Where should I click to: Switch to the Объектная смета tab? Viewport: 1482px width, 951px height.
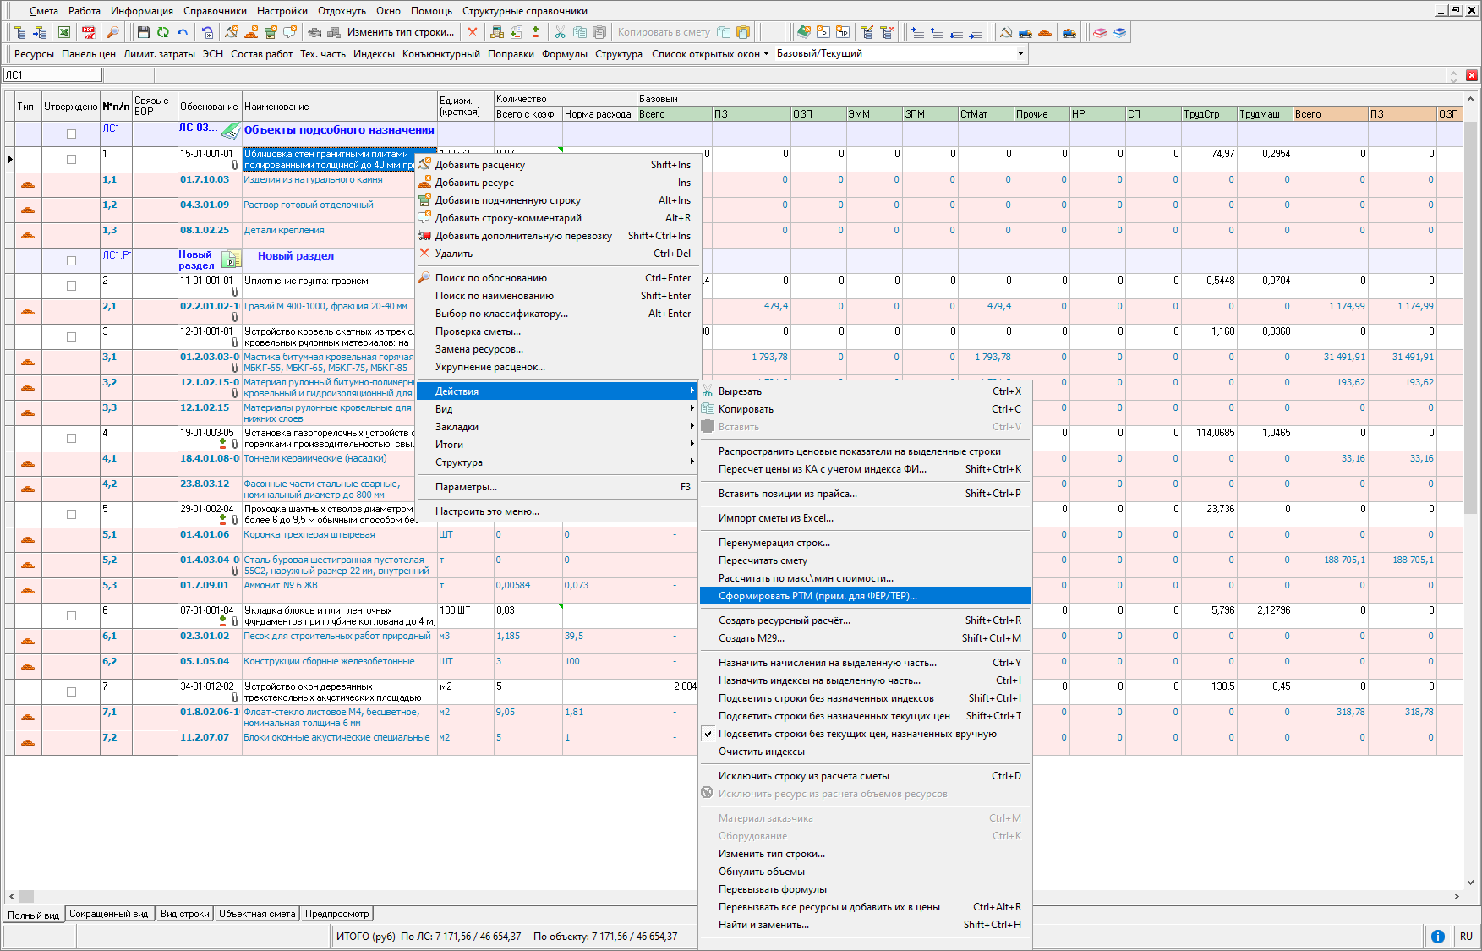point(257,914)
